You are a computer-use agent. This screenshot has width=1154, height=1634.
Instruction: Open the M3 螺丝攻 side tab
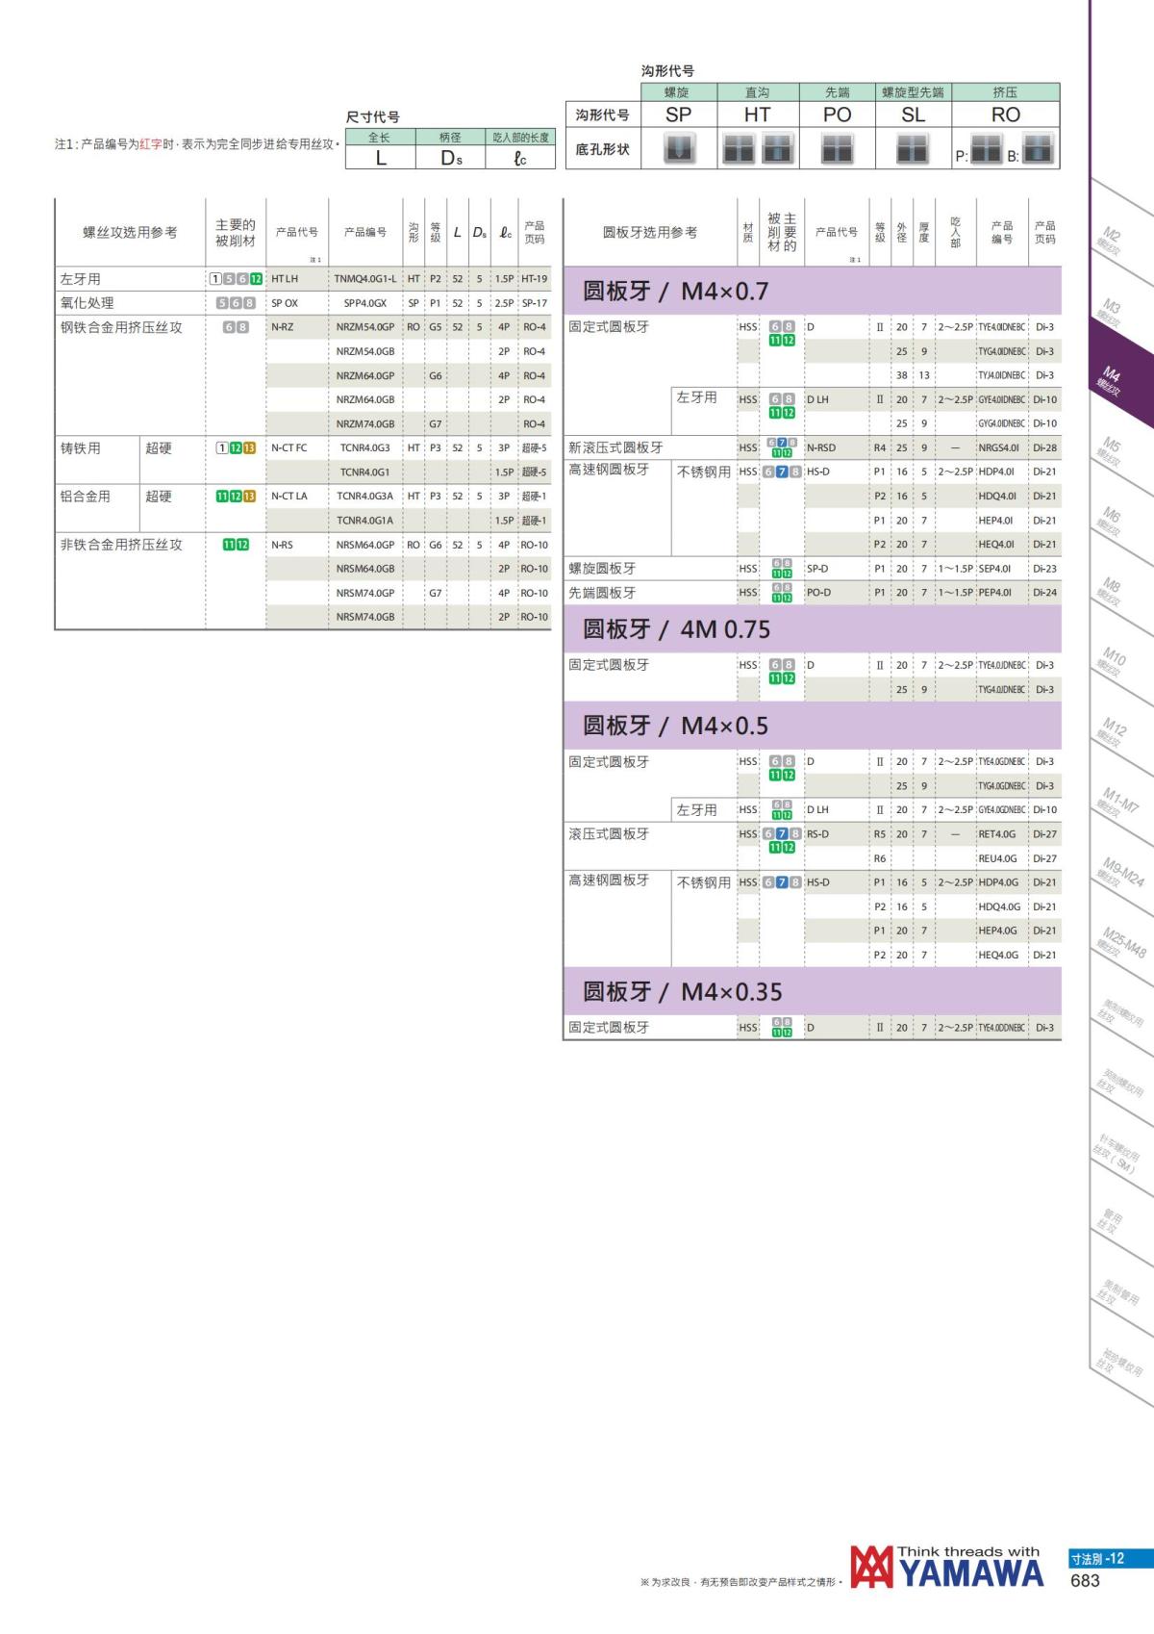[1110, 312]
